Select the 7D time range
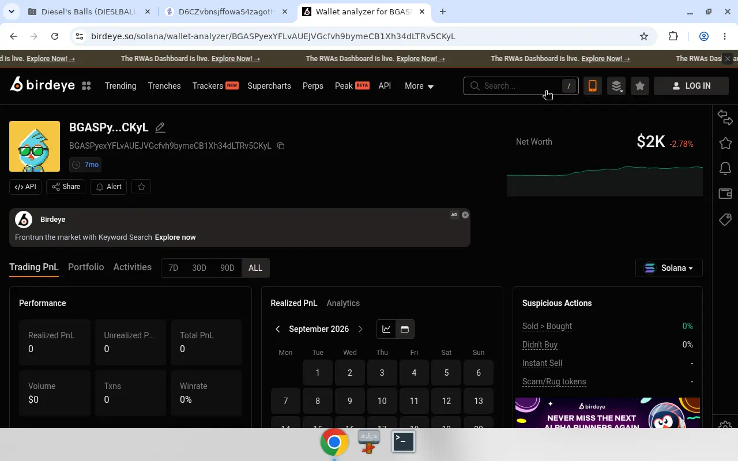738x461 pixels. (173, 268)
